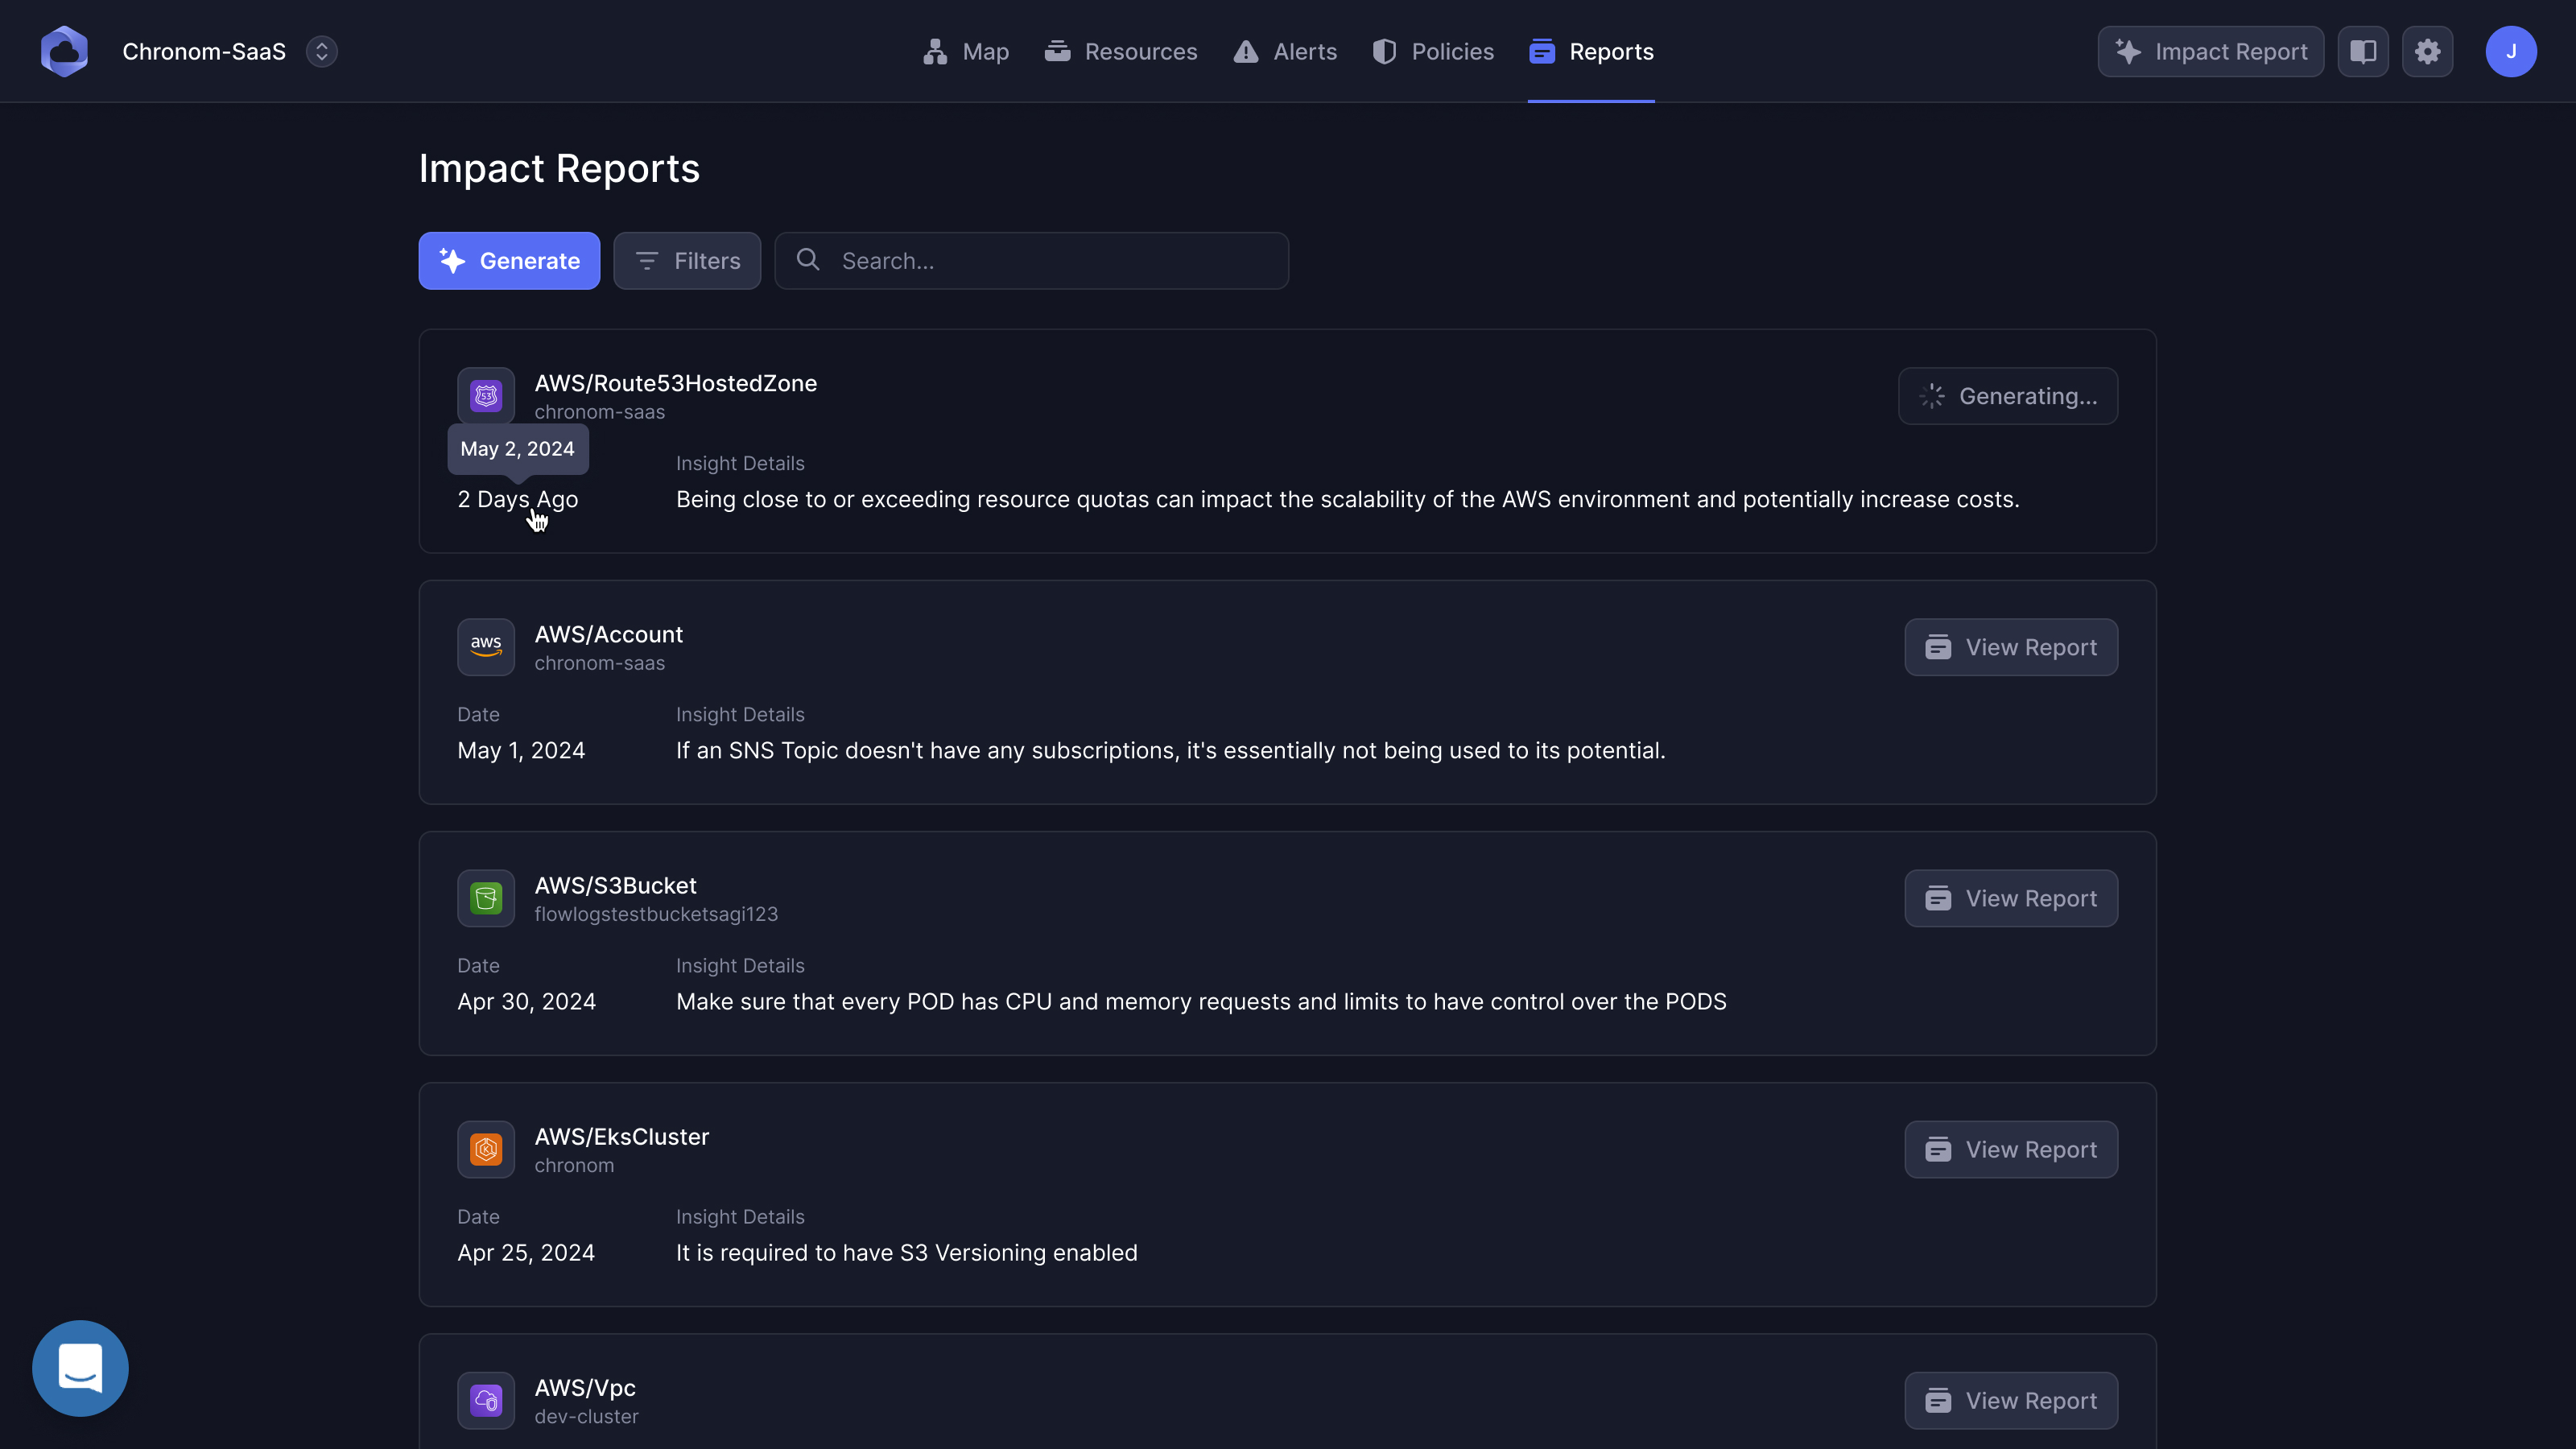Click the Generate button
The height and width of the screenshot is (1449, 2576).
[509, 261]
